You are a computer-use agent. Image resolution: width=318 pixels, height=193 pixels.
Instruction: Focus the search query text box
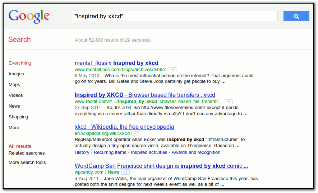click(175, 16)
